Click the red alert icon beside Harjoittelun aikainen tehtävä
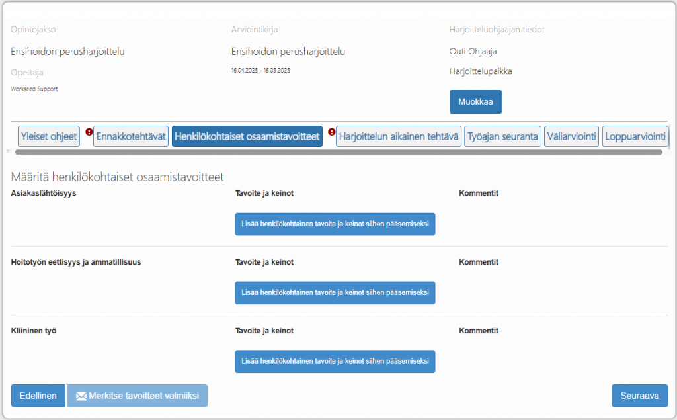This screenshot has height=420, width=677. (331, 132)
